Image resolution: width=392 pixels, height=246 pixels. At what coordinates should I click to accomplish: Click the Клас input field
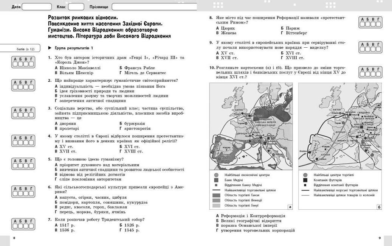pyautogui.click(x=76, y=7)
